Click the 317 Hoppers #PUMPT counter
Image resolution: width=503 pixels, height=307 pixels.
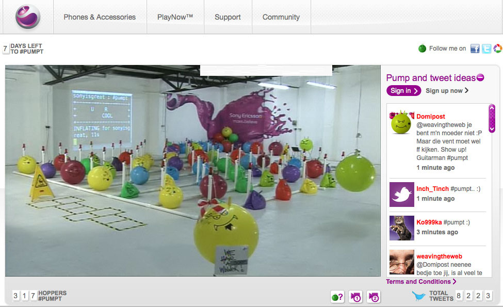[39, 296]
